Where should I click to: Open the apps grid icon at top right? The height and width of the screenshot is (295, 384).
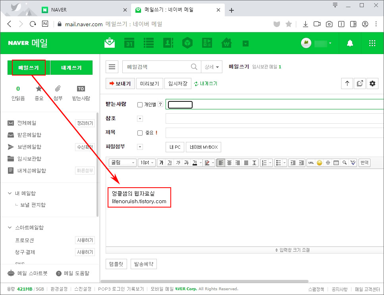[x=372, y=43]
